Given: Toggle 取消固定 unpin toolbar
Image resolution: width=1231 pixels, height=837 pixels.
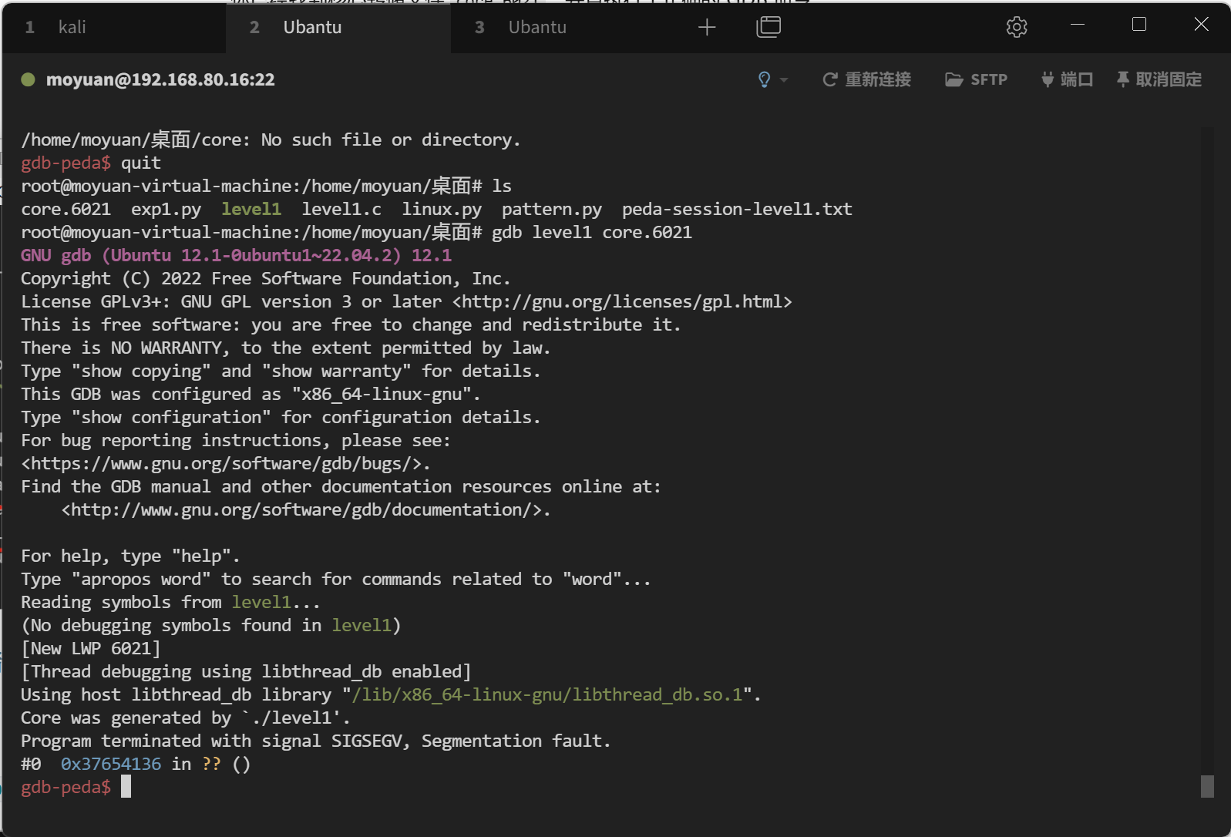Looking at the screenshot, I should tap(1159, 79).
